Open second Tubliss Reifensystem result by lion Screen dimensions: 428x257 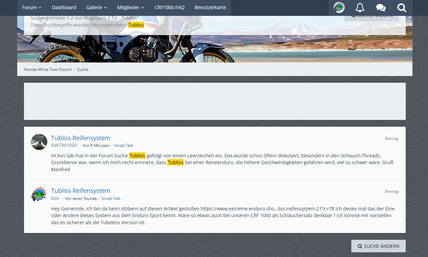coord(81,190)
